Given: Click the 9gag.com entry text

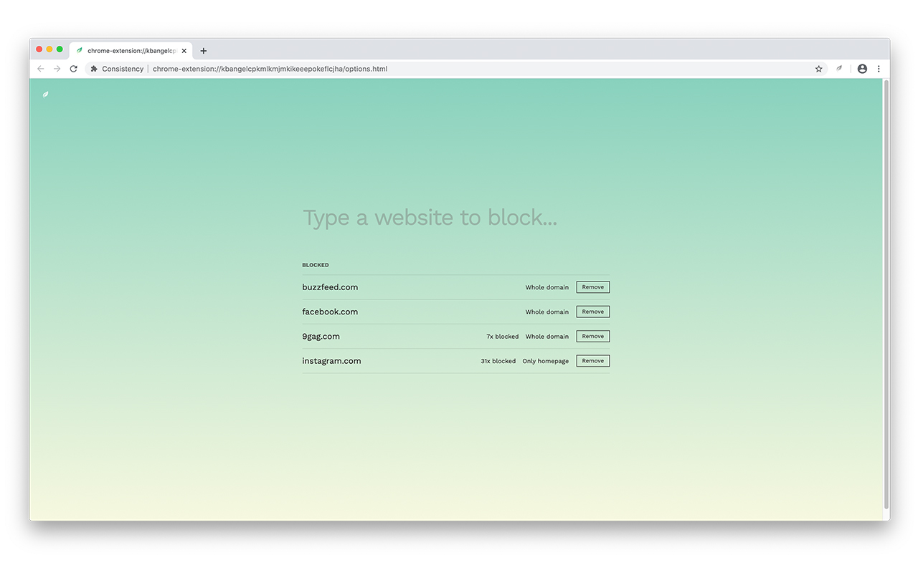Looking at the screenshot, I should [x=321, y=336].
